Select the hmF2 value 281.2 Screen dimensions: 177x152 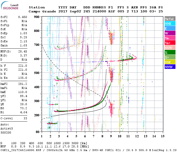(23, 84)
